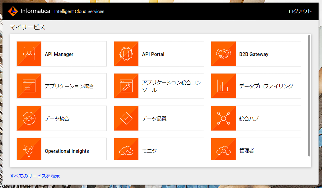The width and height of the screenshot is (322, 188).
Task: Click the services panel vertical scrollbar
Action: click(309, 96)
